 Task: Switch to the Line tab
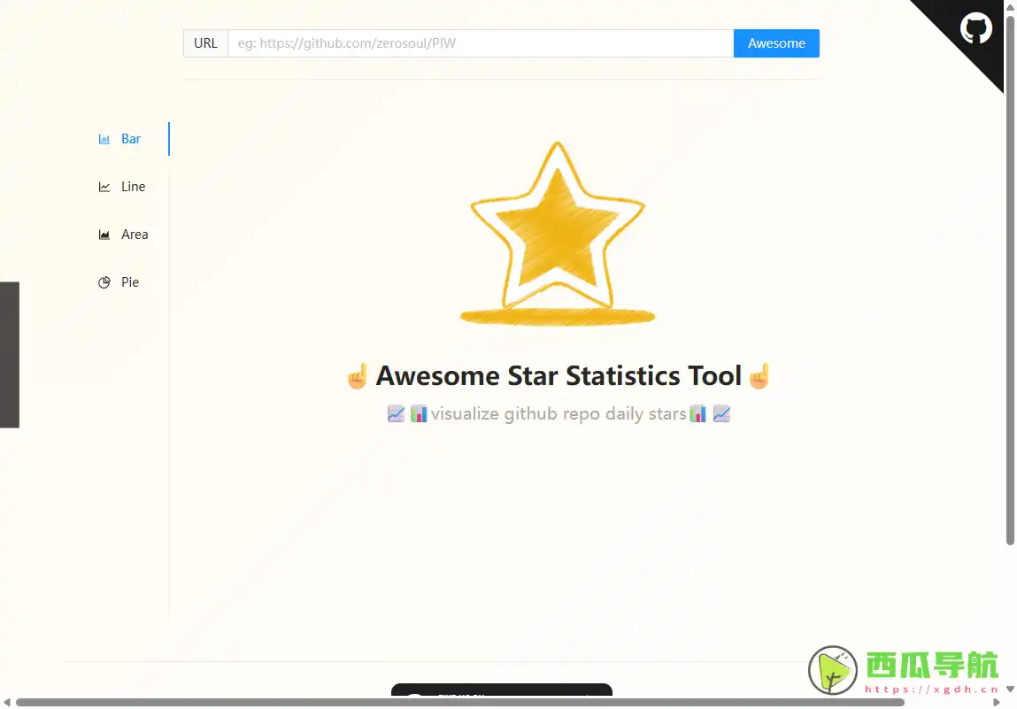(132, 187)
